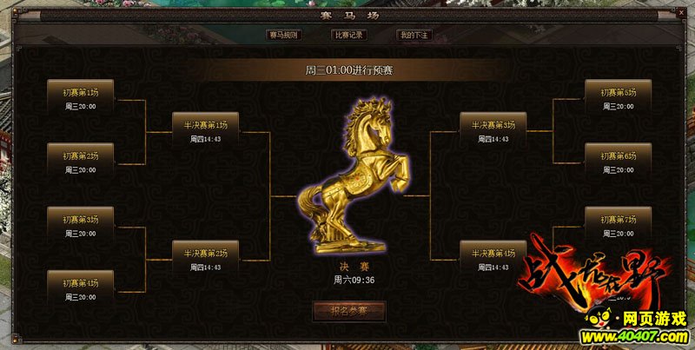695x350 pixels.
Task: Click the 周三01:00进行预赛 banner
Action: click(x=349, y=70)
